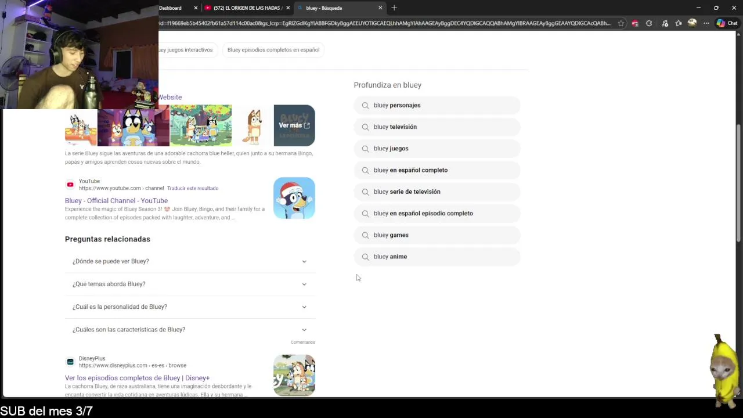
Task: Expand '¿Qué temas aborda Bluey?'
Action: (190, 284)
